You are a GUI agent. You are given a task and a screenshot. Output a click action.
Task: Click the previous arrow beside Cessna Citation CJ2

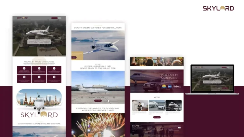coord(82,97)
